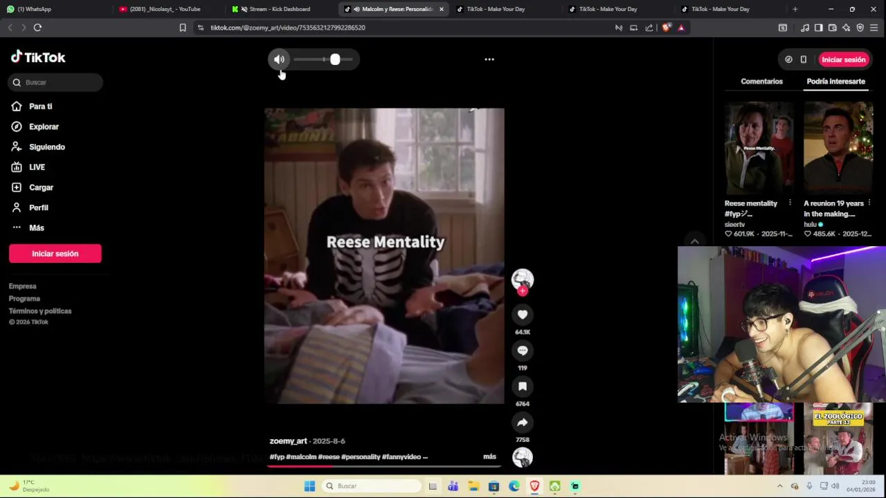This screenshot has width=886, height=498.
Task: Click the browser address bar URL
Action: point(288,28)
